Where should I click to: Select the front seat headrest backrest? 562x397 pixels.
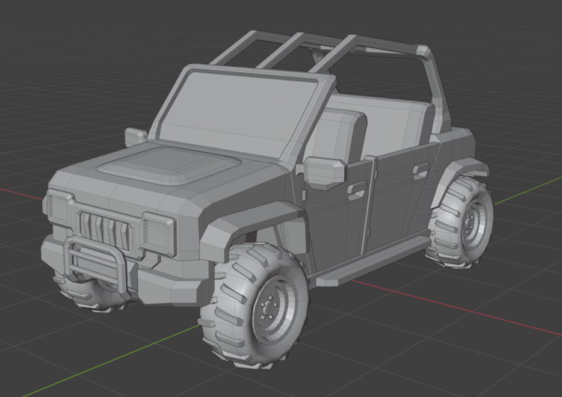[x=337, y=136]
